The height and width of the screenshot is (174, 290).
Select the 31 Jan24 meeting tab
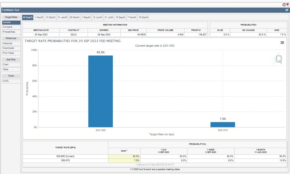(x=63, y=17)
